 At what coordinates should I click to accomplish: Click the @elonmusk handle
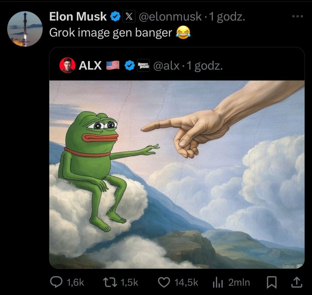[170, 16]
